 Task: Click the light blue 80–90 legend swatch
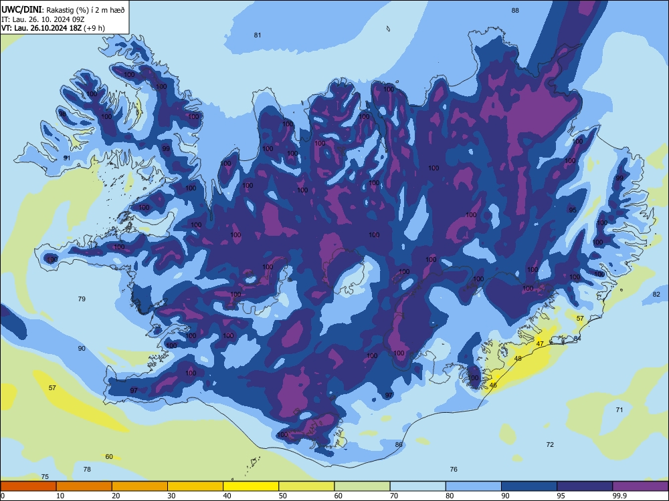point(474,486)
